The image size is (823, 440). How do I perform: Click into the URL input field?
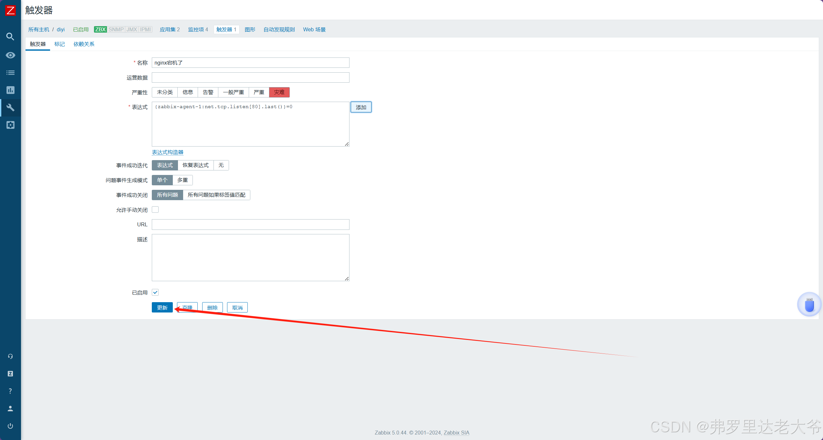click(250, 224)
